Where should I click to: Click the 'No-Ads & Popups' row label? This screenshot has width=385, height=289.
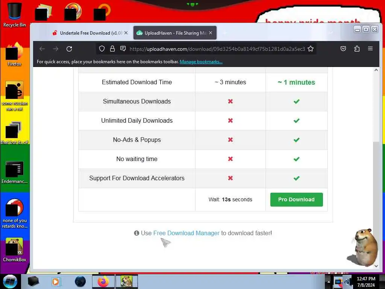pos(137,140)
